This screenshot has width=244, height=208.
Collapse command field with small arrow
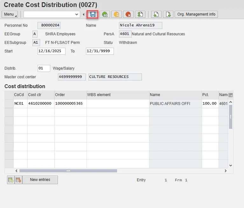(x=84, y=14)
